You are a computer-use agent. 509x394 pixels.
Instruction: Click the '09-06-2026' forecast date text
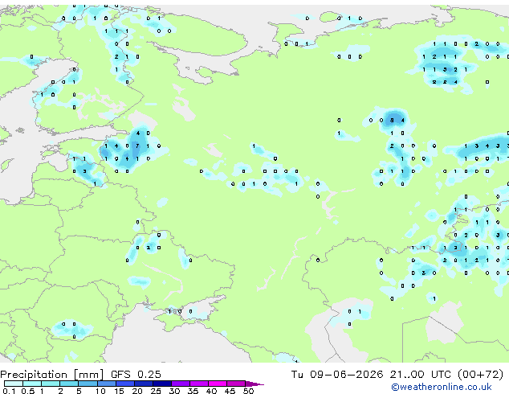click(346, 375)
